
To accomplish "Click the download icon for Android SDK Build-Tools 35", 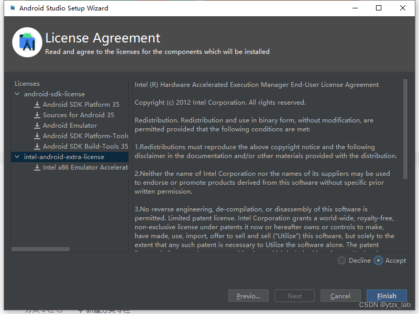I will coord(37,146).
